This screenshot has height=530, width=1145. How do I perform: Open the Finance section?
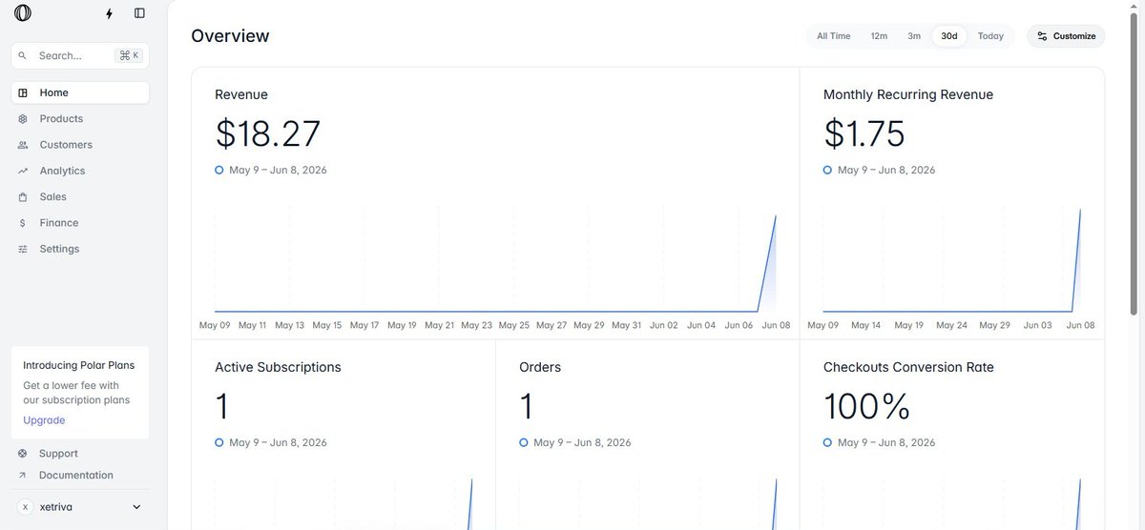pyautogui.click(x=80, y=223)
